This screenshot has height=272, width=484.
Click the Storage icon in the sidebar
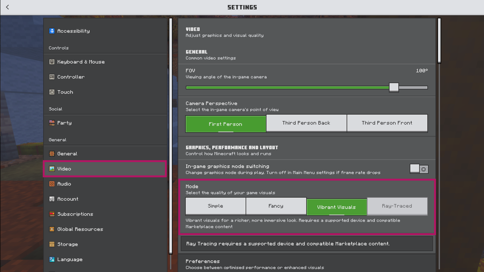pyautogui.click(x=52, y=244)
